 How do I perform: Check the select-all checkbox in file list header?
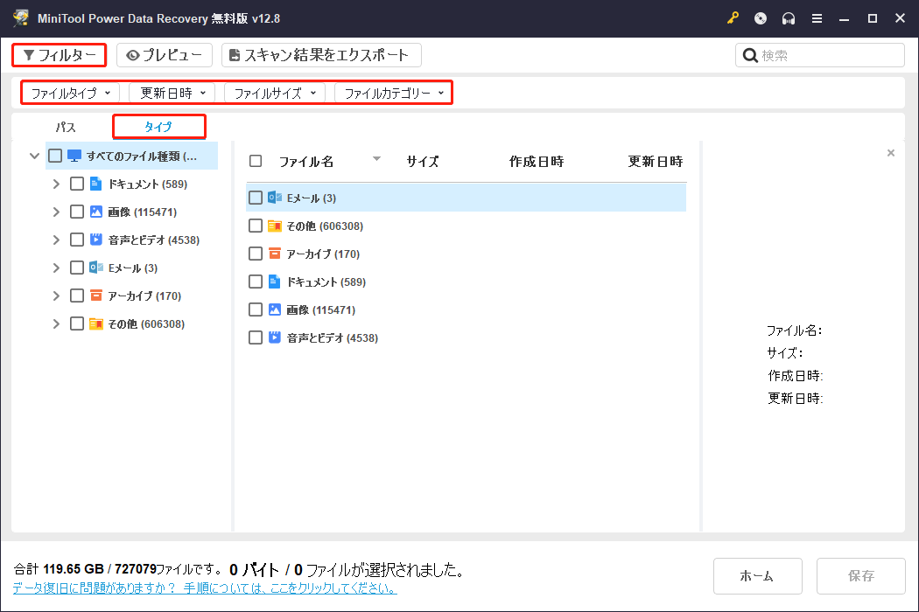coord(256,159)
